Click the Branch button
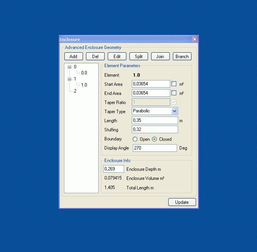The image size is (257, 252). pyautogui.click(x=182, y=57)
